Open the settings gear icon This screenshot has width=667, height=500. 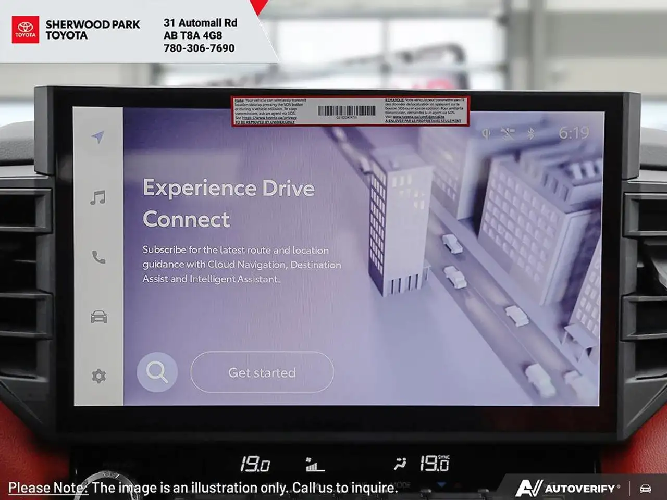(x=98, y=376)
